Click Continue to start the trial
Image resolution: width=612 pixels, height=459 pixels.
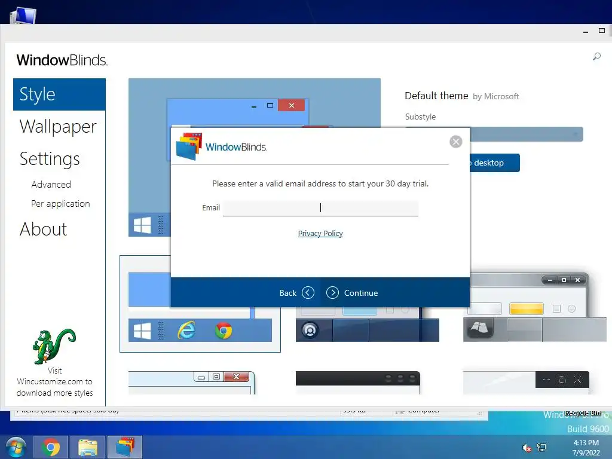pos(352,293)
